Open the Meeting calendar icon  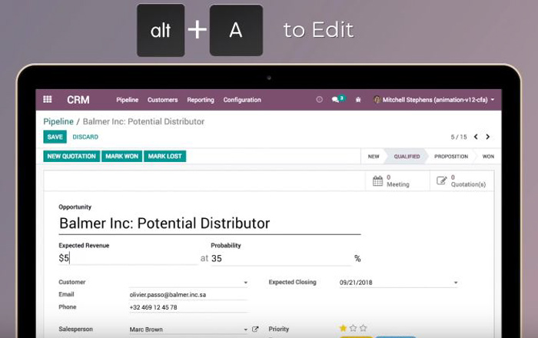click(x=377, y=181)
